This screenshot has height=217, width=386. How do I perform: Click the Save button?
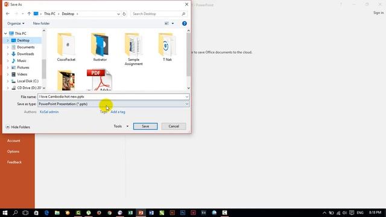coord(145,126)
